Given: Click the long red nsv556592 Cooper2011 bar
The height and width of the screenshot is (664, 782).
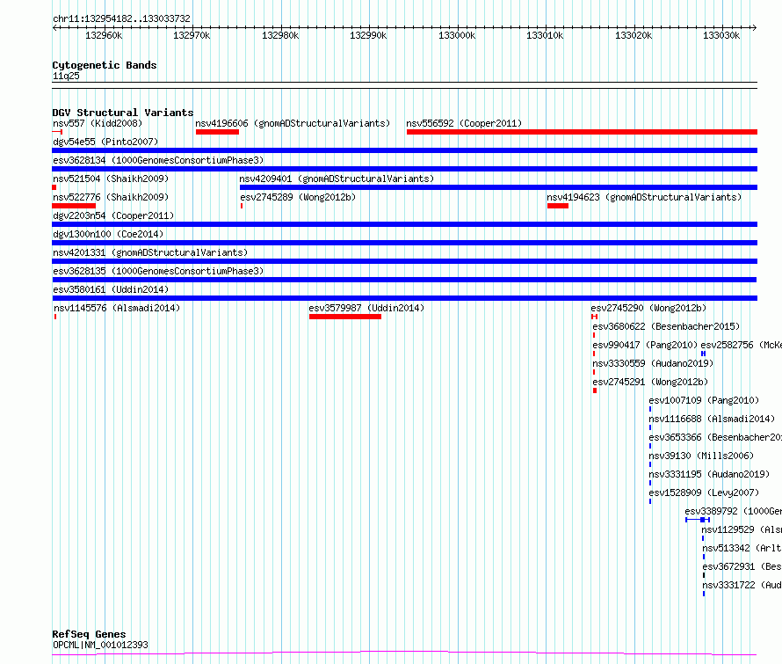Looking at the screenshot, I should click(582, 132).
